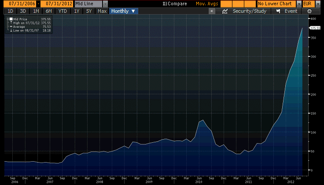This screenshot has height=185, width=324.
Task: Open the Monthly periodicity dropdown
Action: (x=123, y=11)
